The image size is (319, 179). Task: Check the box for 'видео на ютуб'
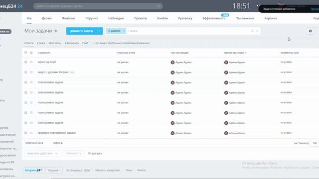25,62
